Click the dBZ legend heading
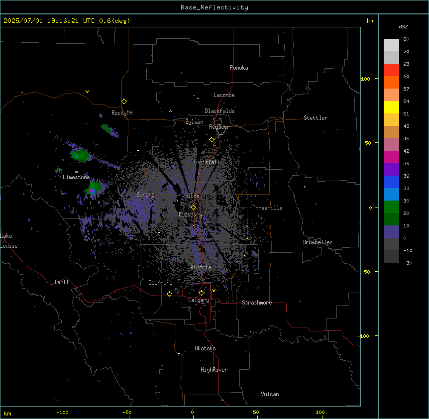Screen dimensions: 429x419 [403, 27]
